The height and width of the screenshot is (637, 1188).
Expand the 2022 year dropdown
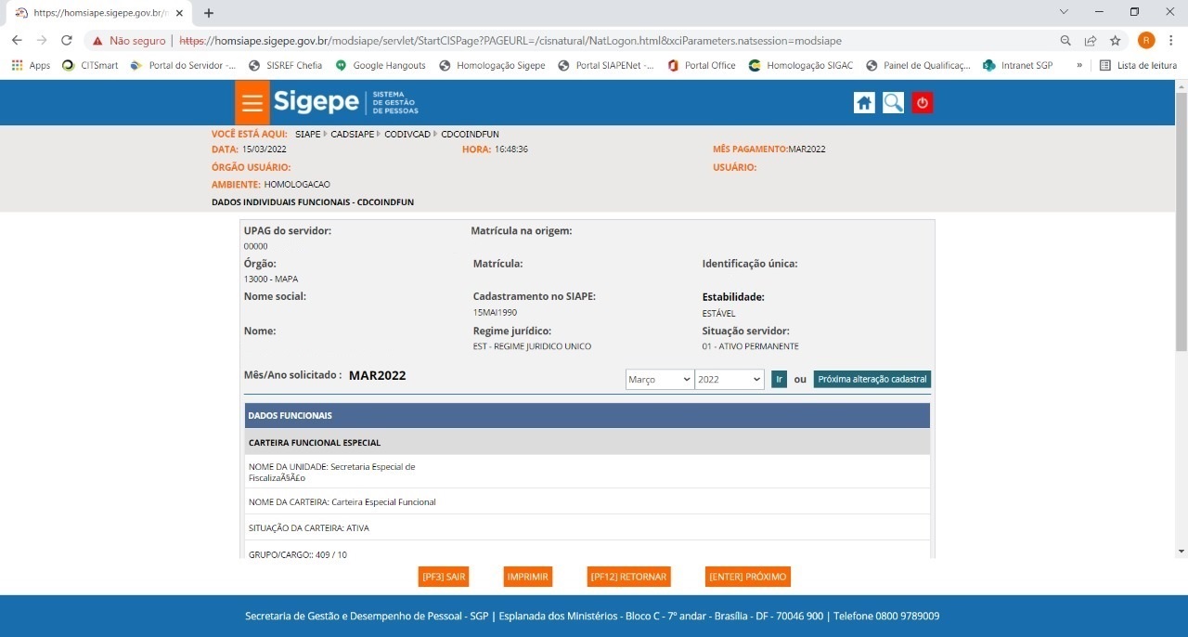pos(729,380)
